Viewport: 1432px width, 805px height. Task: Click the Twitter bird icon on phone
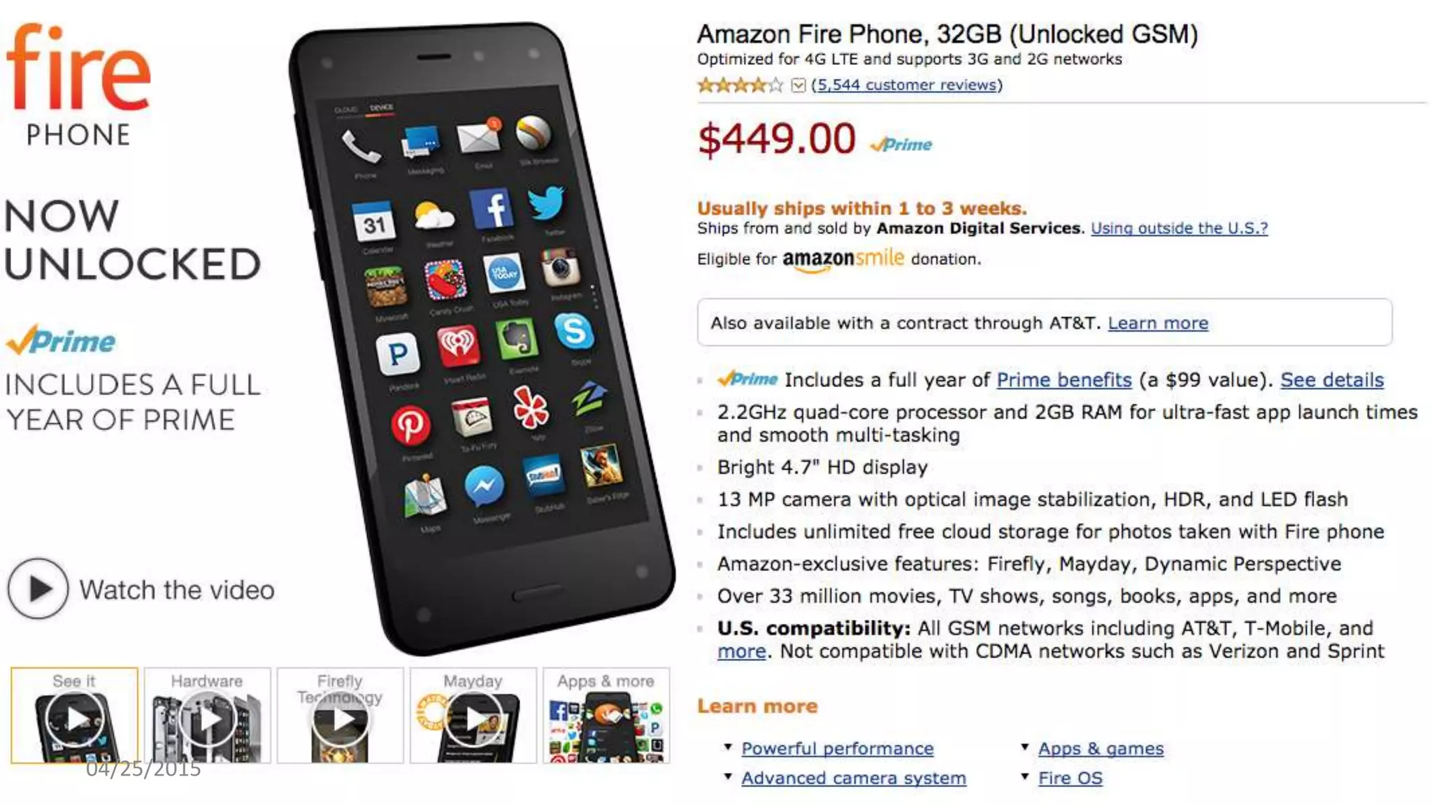tap(546, 203)
